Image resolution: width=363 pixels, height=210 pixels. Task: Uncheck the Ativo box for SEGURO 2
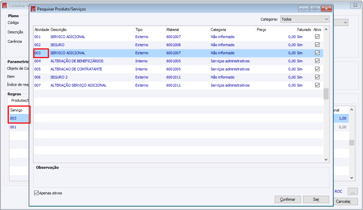coord(317,77)
